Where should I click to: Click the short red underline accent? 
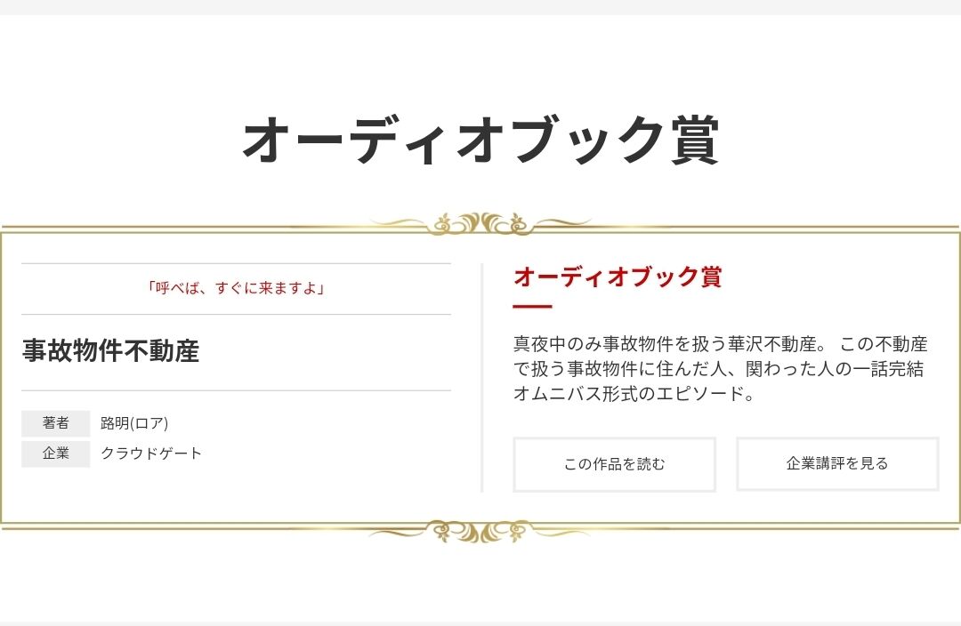[533, 306]
